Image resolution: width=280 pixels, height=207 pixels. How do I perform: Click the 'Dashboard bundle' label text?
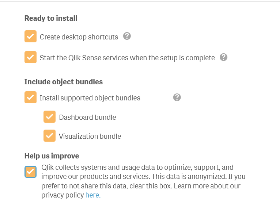(x=87, y=117)
